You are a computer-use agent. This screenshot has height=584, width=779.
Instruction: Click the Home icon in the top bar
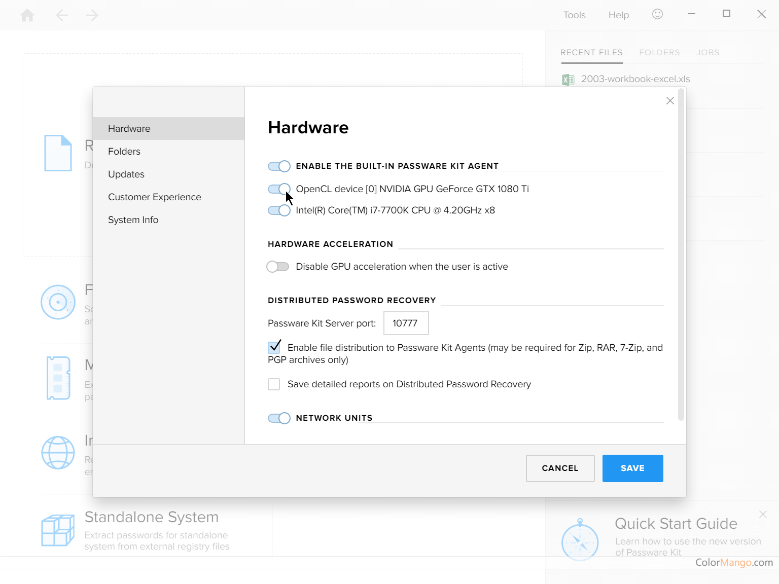coord(27,15)
